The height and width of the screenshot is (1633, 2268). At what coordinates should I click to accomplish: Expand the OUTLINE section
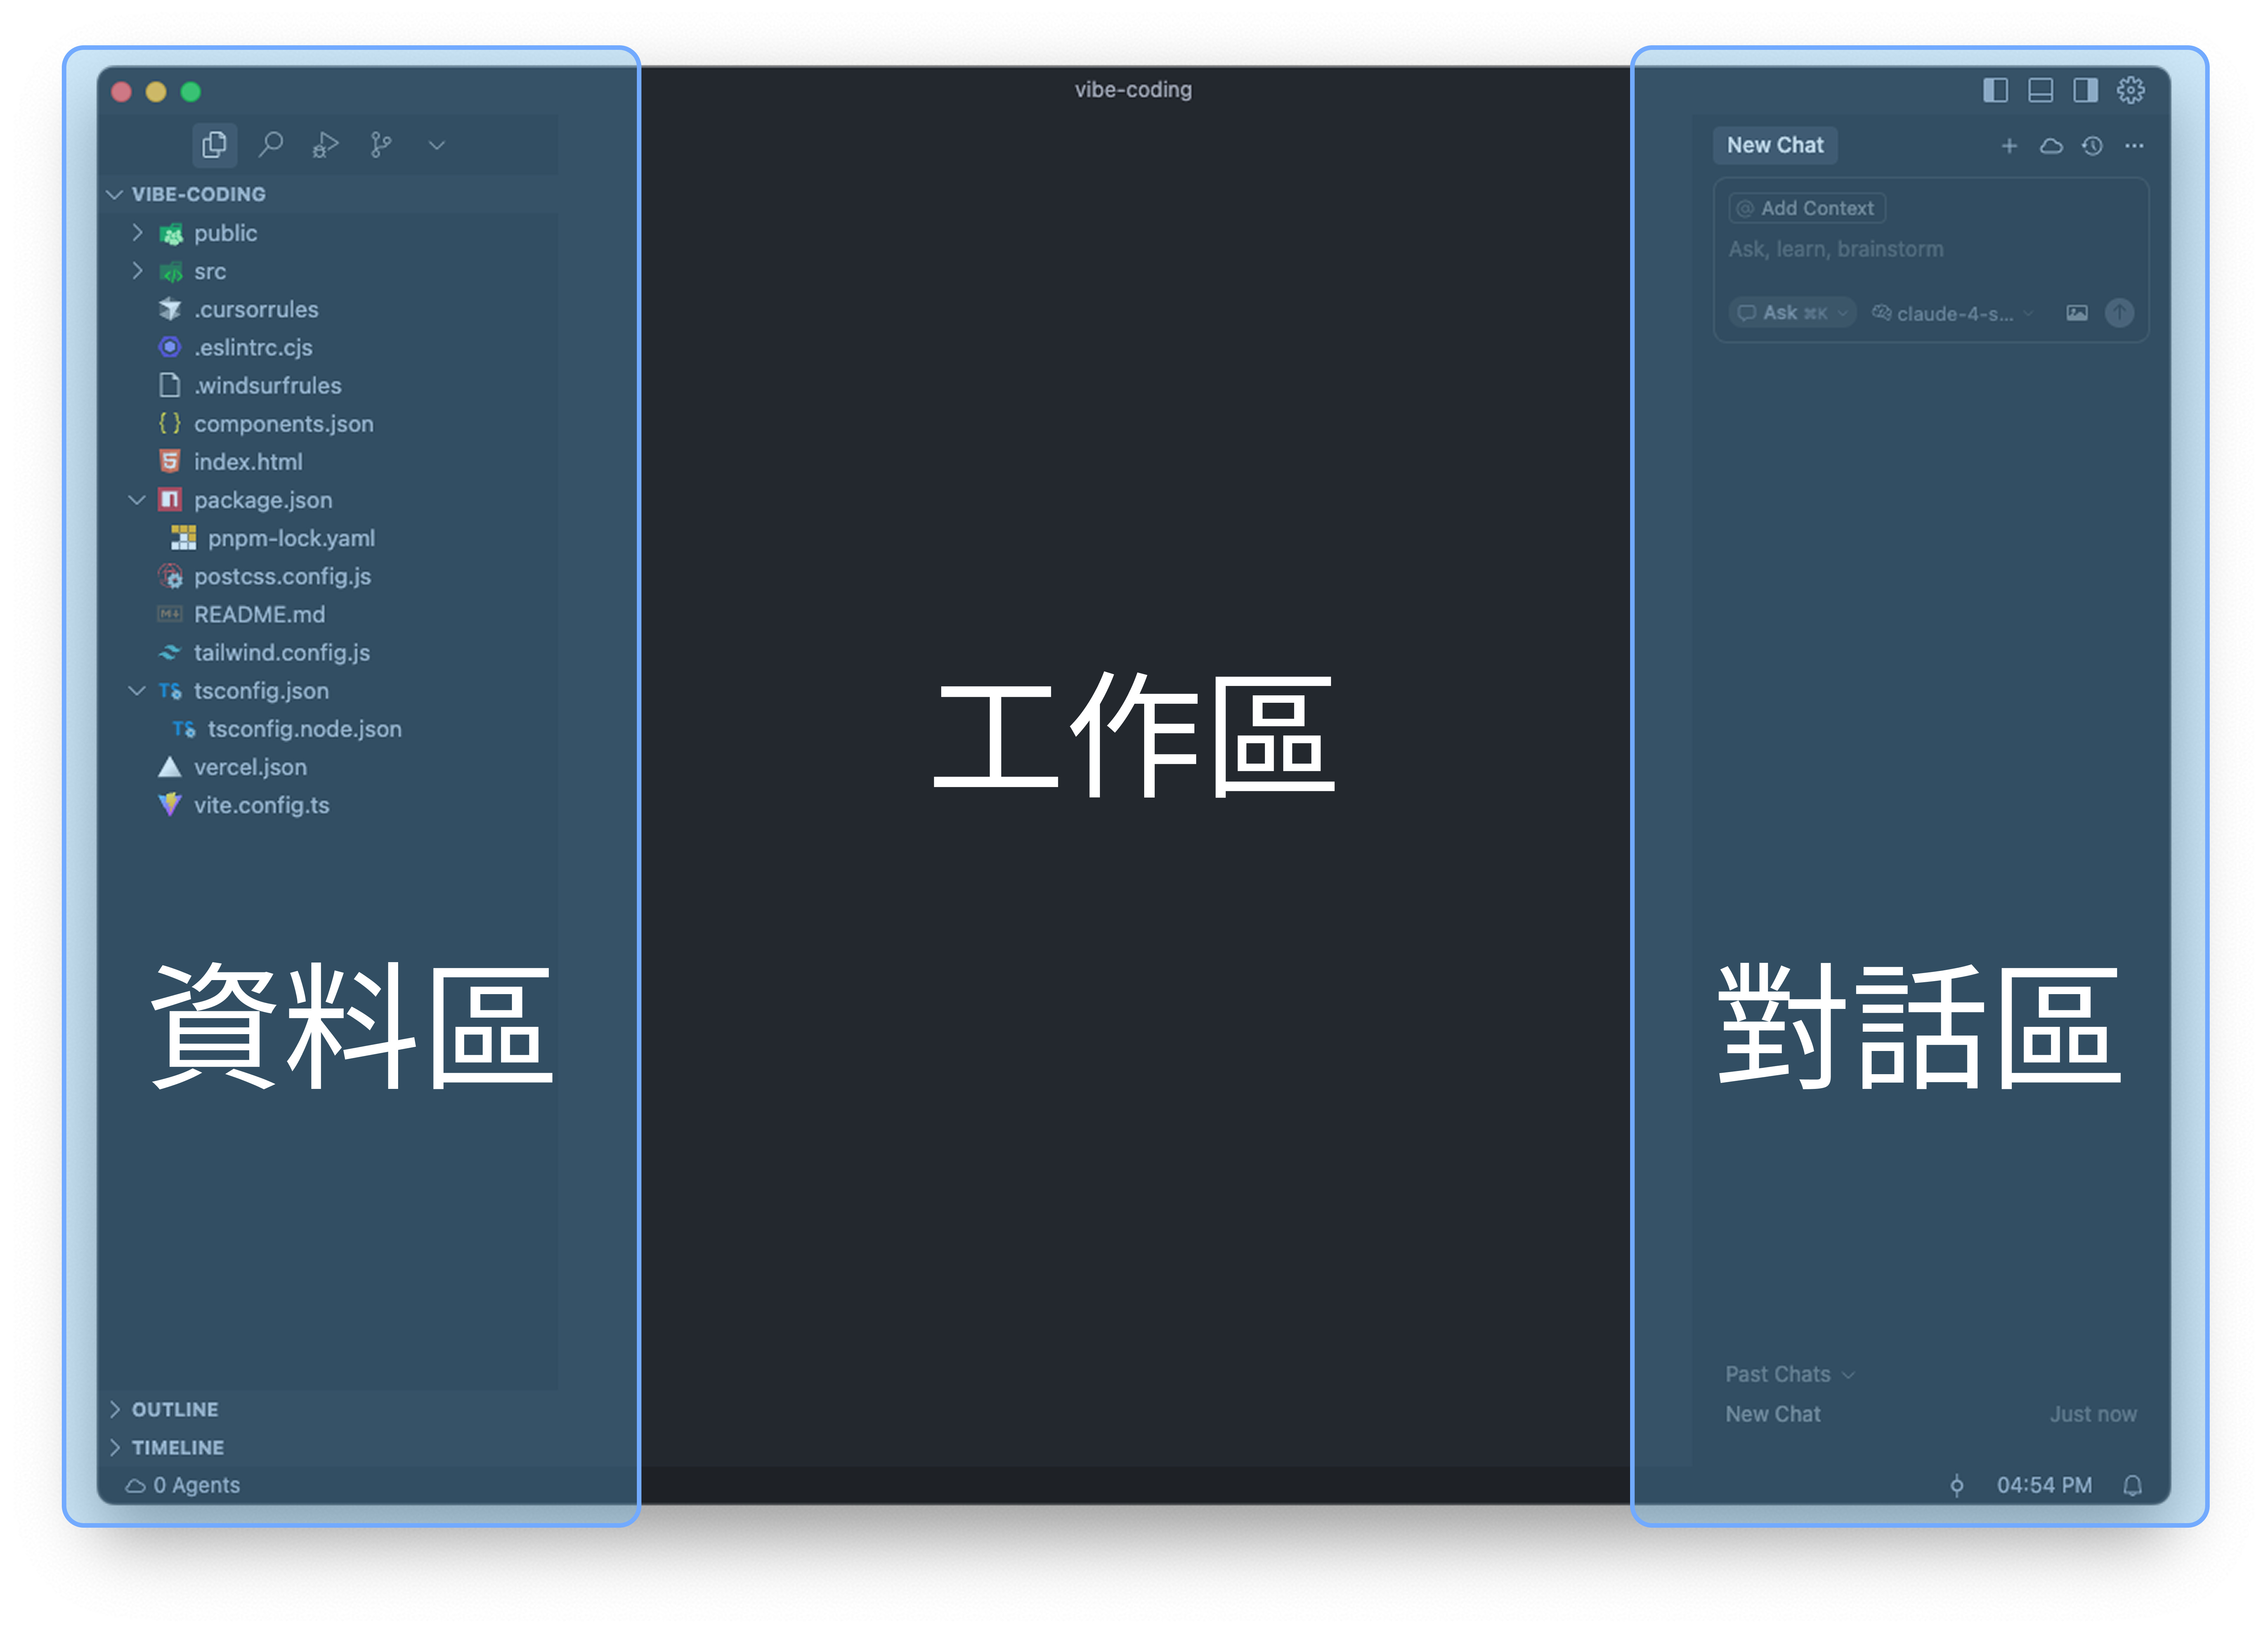pos(175,1409)
